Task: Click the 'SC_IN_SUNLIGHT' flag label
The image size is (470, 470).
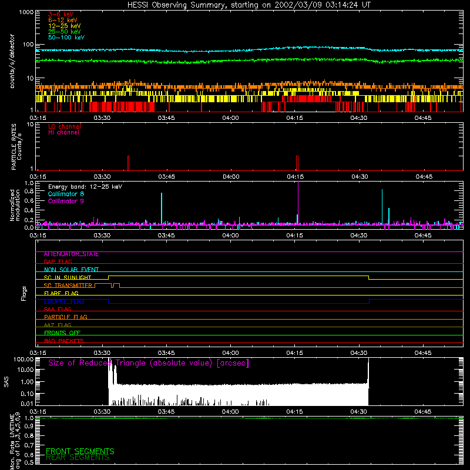Action: coord(68,277)
